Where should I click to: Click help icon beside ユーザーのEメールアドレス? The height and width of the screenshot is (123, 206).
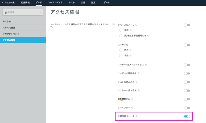click(146, 65)
